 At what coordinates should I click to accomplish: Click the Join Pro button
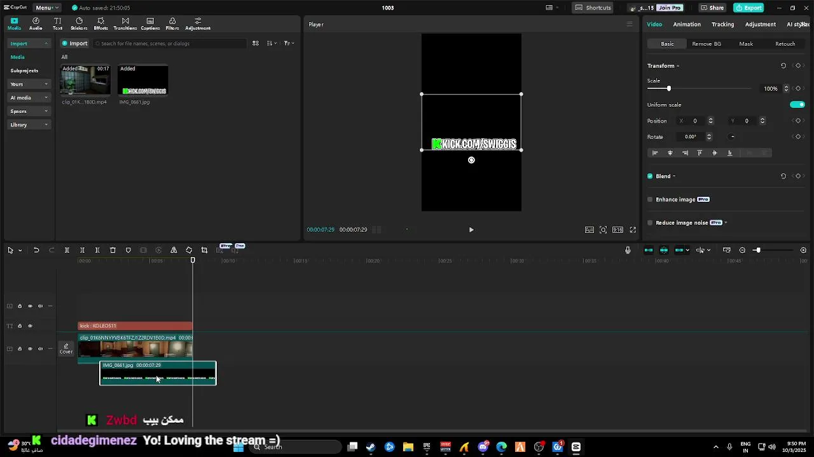pyautogui.click(x=670, y=8)
